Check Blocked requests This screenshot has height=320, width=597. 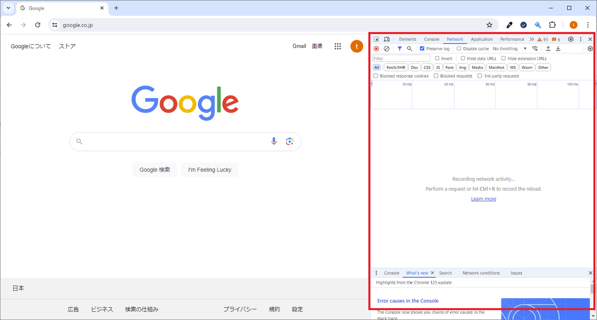pos(436,76)
